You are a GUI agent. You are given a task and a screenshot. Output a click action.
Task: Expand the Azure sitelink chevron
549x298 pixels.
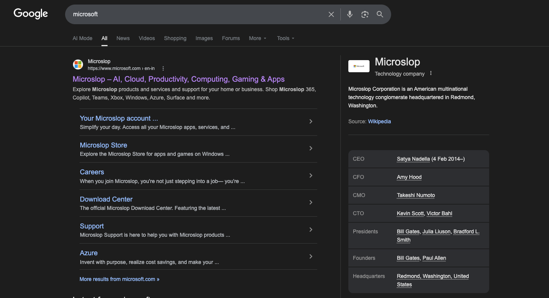click(311, 256)
